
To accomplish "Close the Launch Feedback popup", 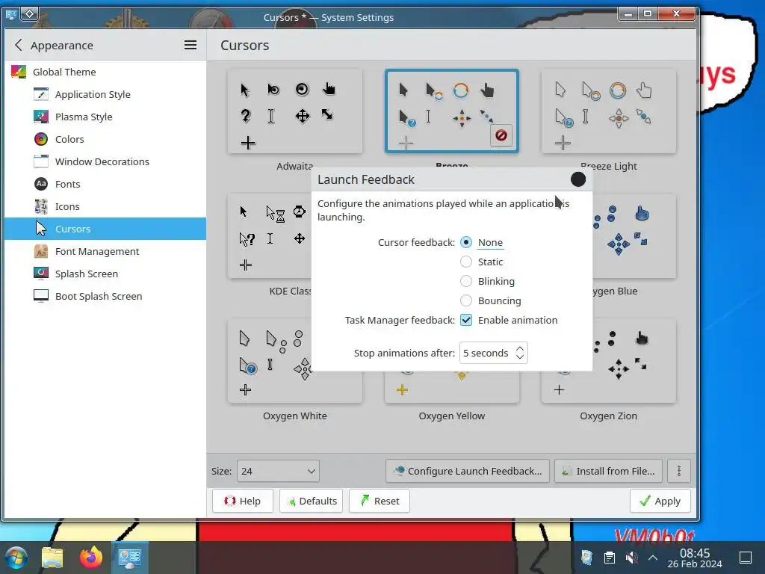I will [578, 179].
